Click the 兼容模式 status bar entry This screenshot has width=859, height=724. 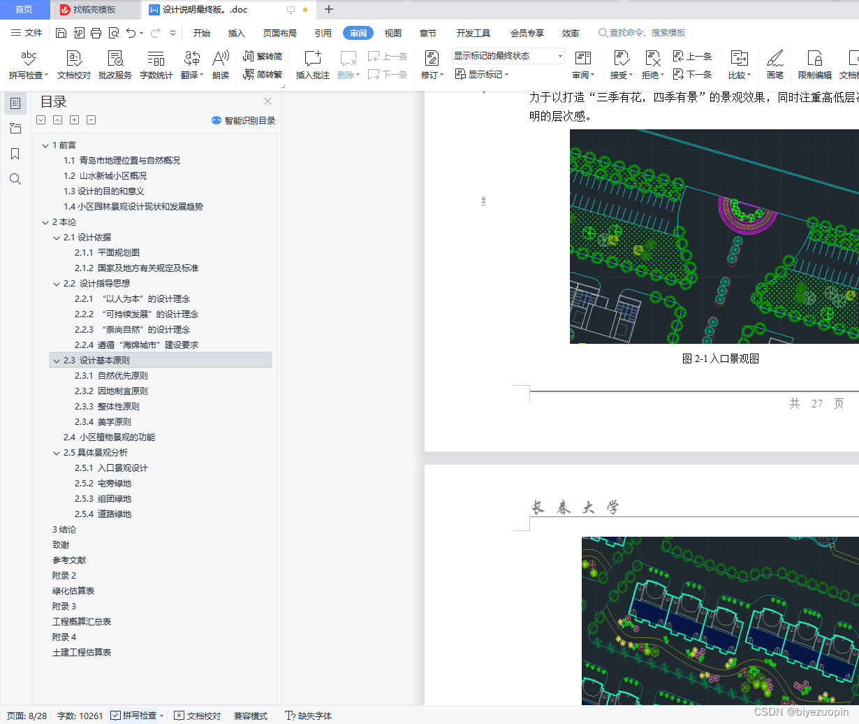[x=251, y=716]
